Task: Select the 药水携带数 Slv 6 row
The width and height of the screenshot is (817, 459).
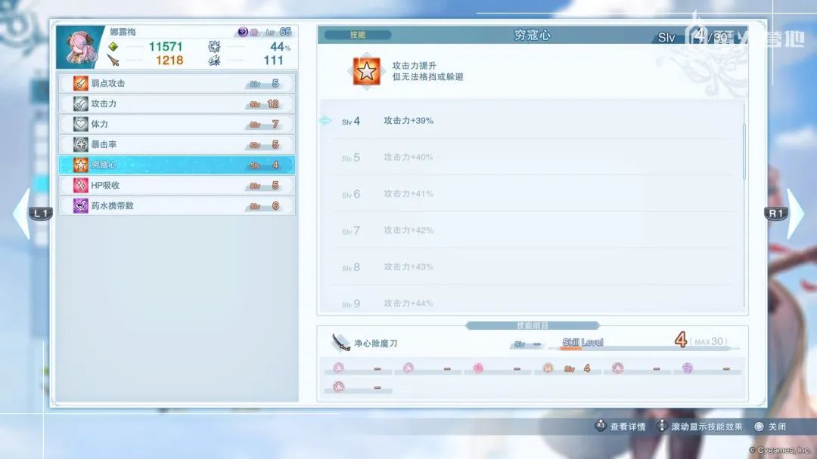Action: [176, 206]
